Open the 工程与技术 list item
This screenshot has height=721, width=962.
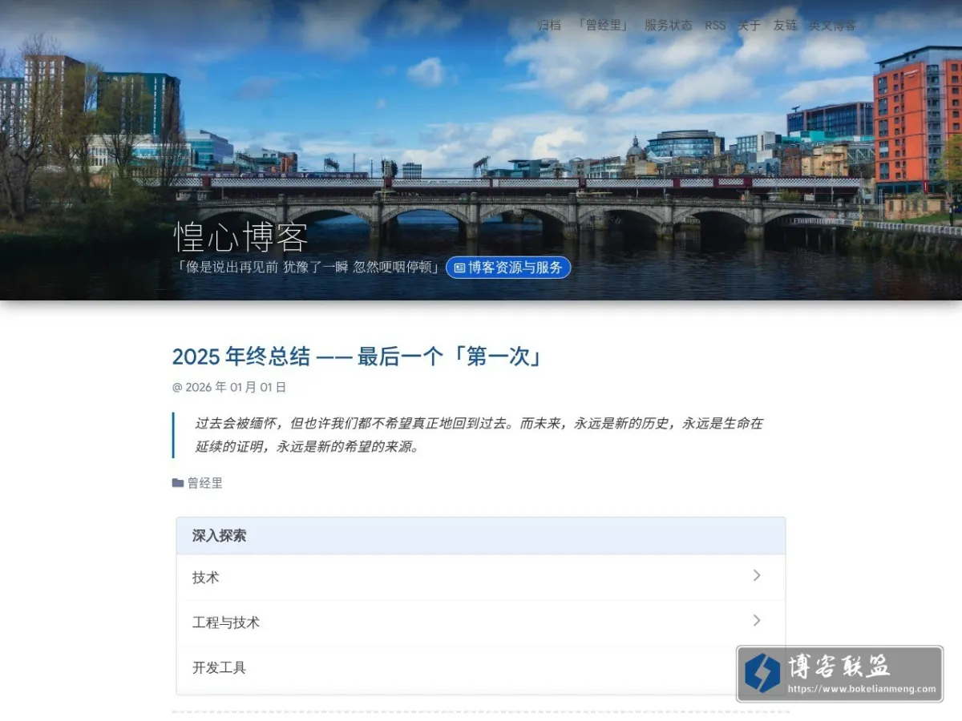tap(481, 622)
